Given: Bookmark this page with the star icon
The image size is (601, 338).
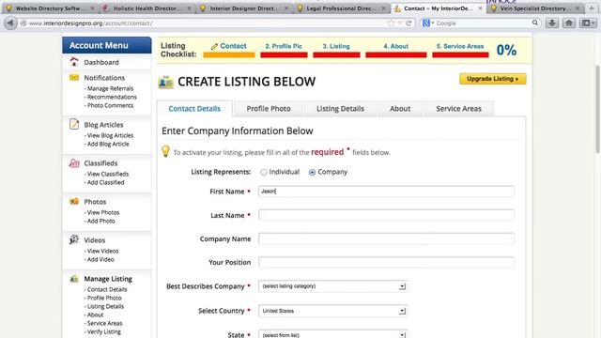Looking at the screenshot, I should click(x=391, y=23).
